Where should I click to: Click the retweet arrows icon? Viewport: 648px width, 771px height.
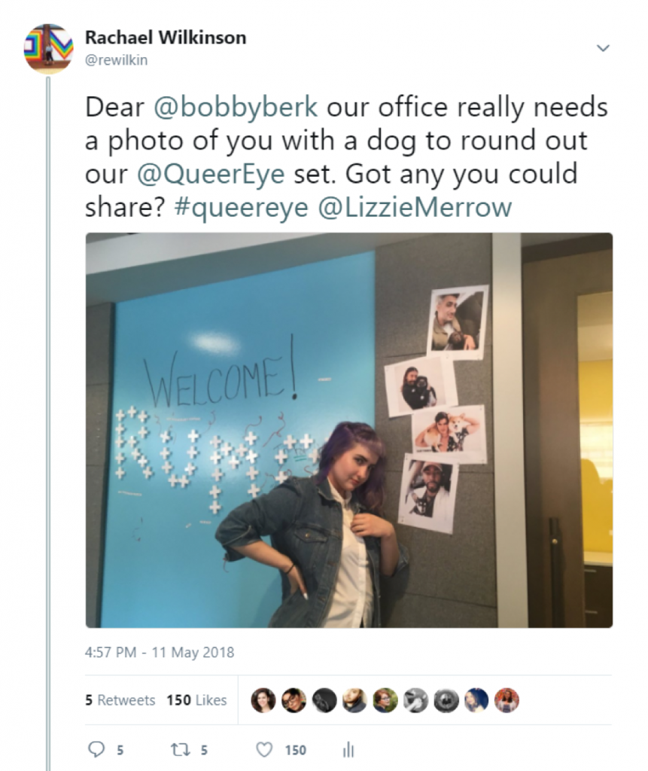[x=177, y=750]
